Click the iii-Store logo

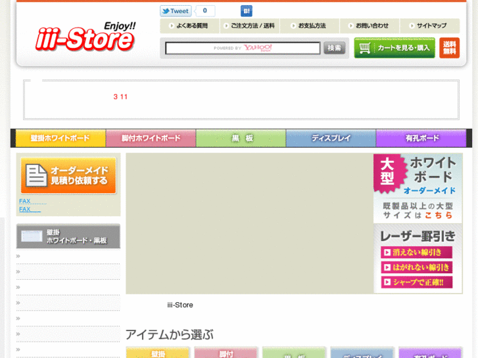pyautogui.click(x=85, y=37)
